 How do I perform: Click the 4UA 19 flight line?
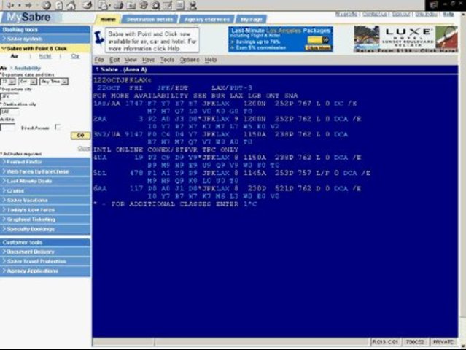pyautogui.click(x=228, y=157)
